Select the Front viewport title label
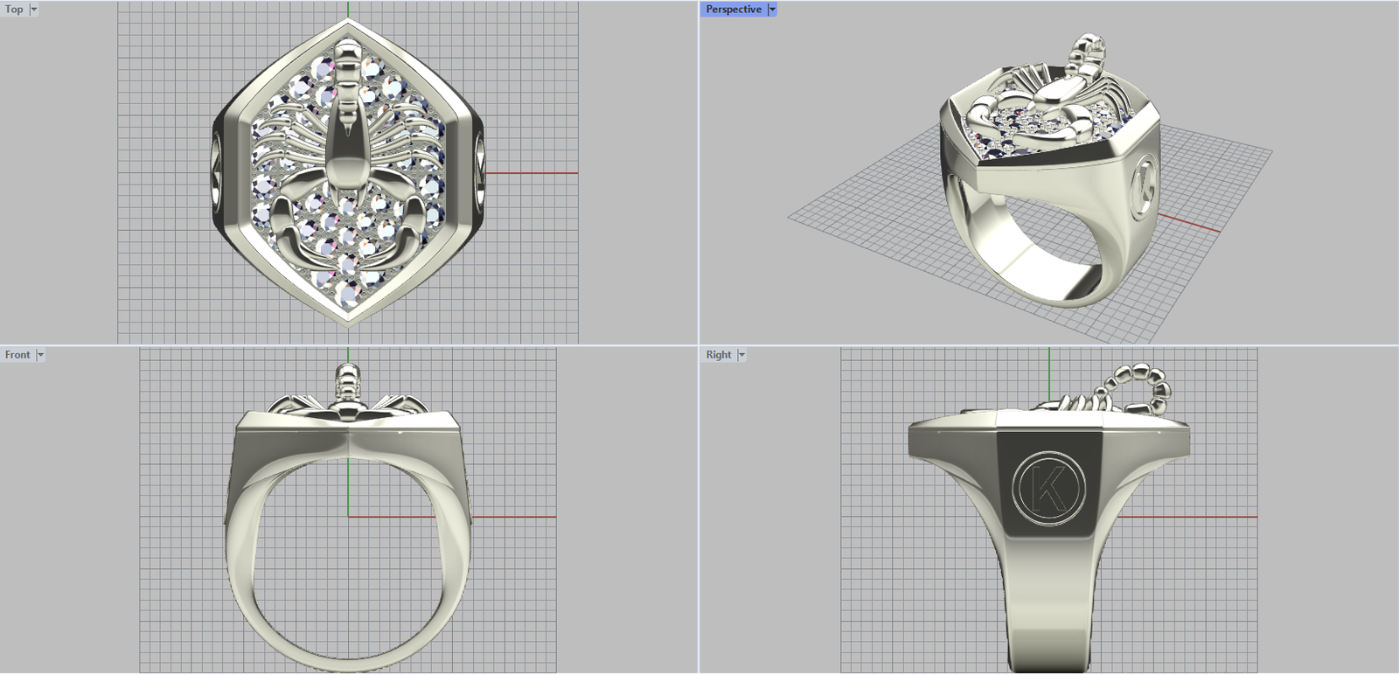Image resolution: width=1399 pixels, height=675 pixels. pyautogui.click(x=17, y=355)
